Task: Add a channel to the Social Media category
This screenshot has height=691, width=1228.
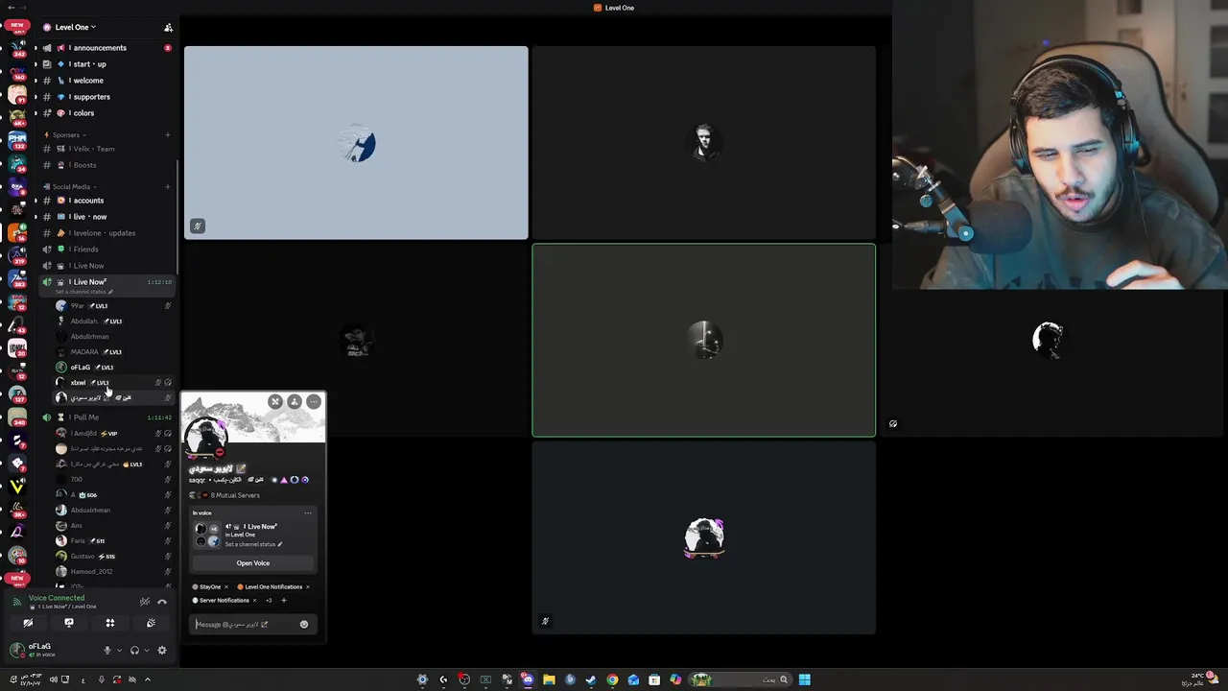Action: click(x=167, y=187)
